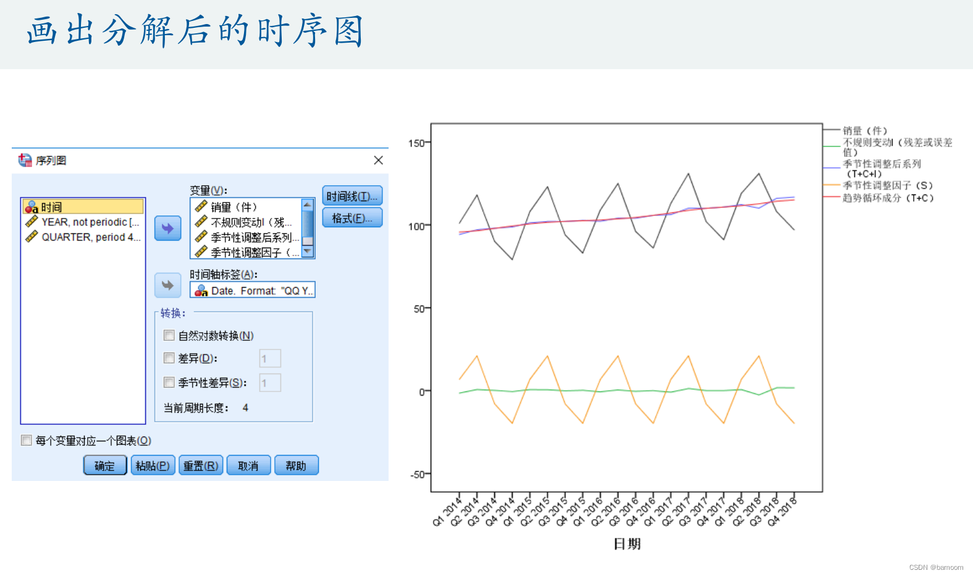Select 销量（件） in variables list
Image resolution: width=973 pixels, height=576 pixels.
246,206
